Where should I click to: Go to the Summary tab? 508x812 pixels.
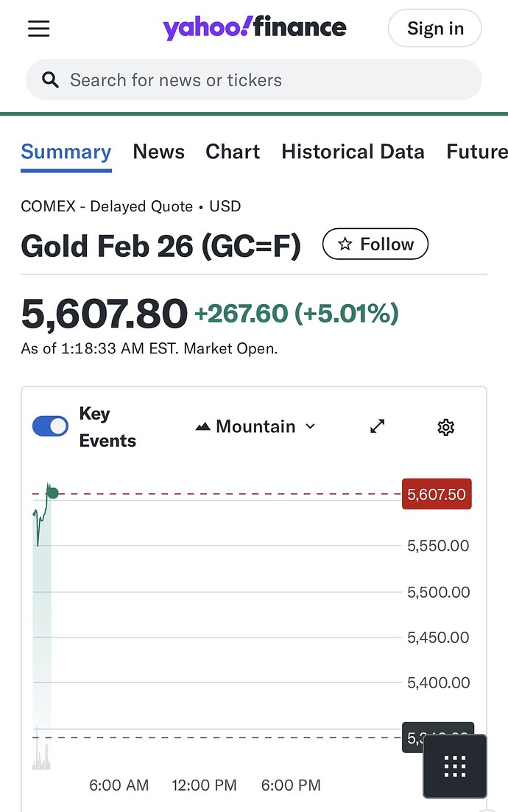pyautogui.click(x=66, y=152)
